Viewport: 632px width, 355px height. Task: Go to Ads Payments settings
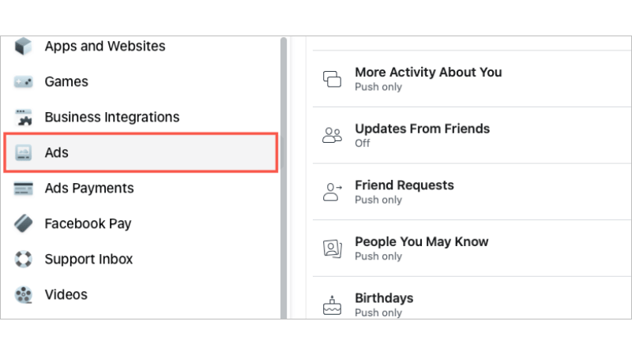tap(88, 189)
